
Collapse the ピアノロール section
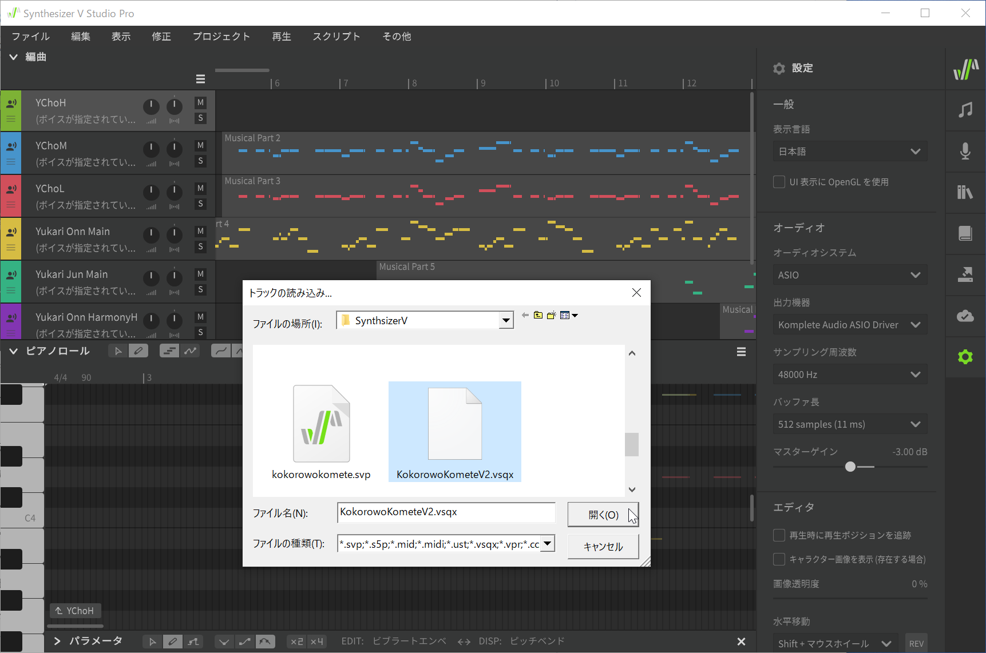click(x=13, y=351)
